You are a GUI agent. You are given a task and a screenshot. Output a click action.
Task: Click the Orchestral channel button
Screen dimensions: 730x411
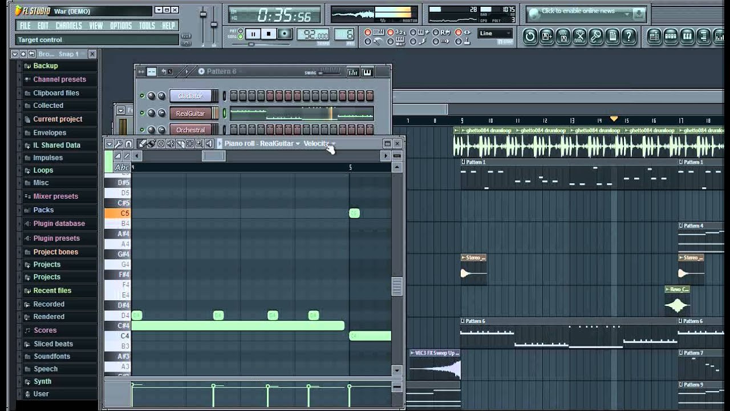click(190, 130)
